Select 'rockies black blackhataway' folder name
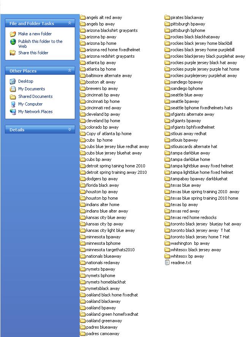The image size is (249, 337). [195, 37]
